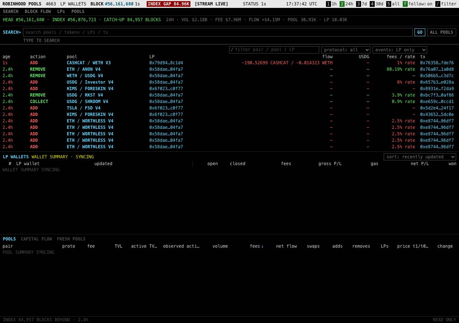The width and height of the screenshot is (459, 323).
Task: Select the all time range key
Action: pos(393,4)
